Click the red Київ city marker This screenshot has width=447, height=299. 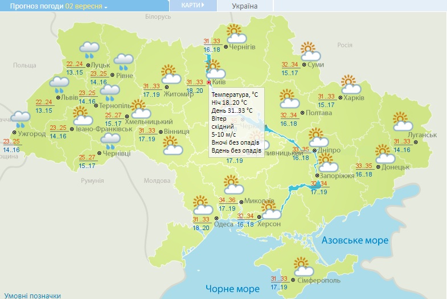click(x=208, y=83)
